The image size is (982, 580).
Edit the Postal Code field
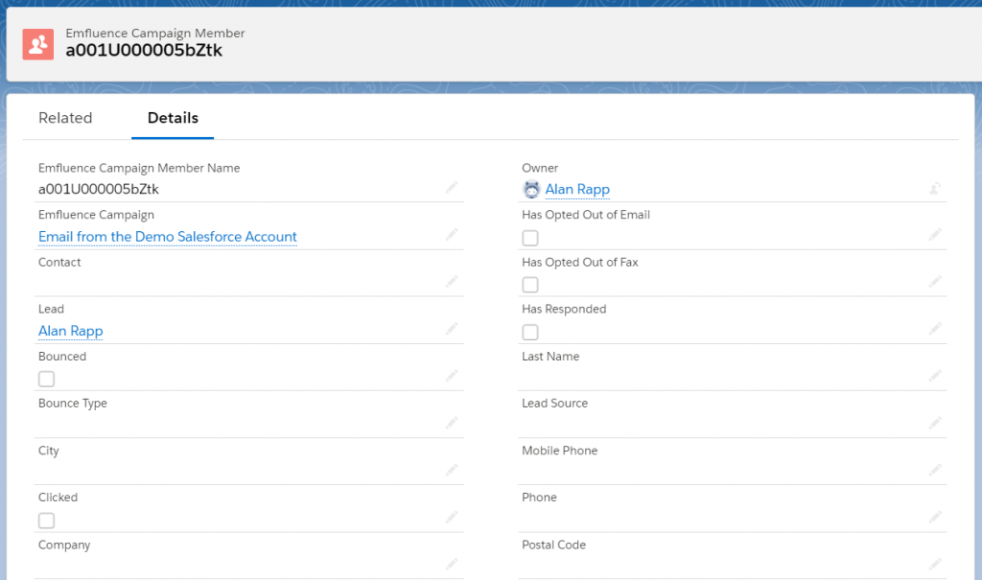[x=935, y=564]
